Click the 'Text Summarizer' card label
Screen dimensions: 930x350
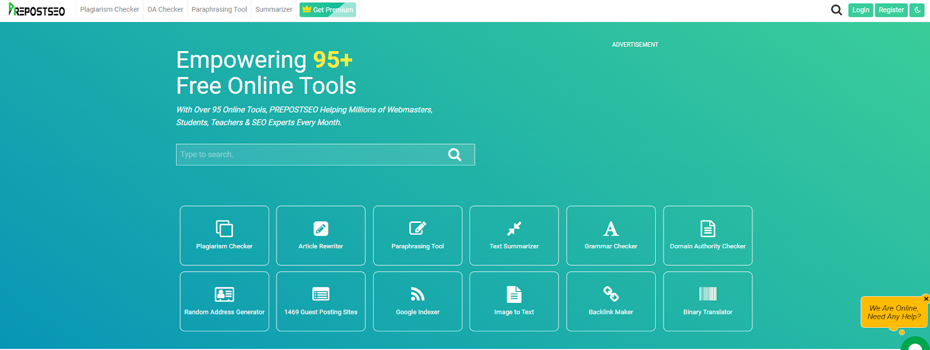coord(514,246)
